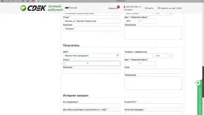The image size is (204, 115).
Task: Focus the recipient Улица input field
Action: point(91,63)
